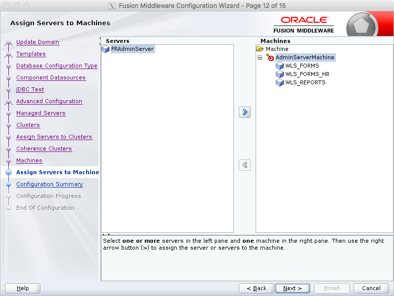Click the Advanced Configuration step marker icon

[x=8, y=102]
